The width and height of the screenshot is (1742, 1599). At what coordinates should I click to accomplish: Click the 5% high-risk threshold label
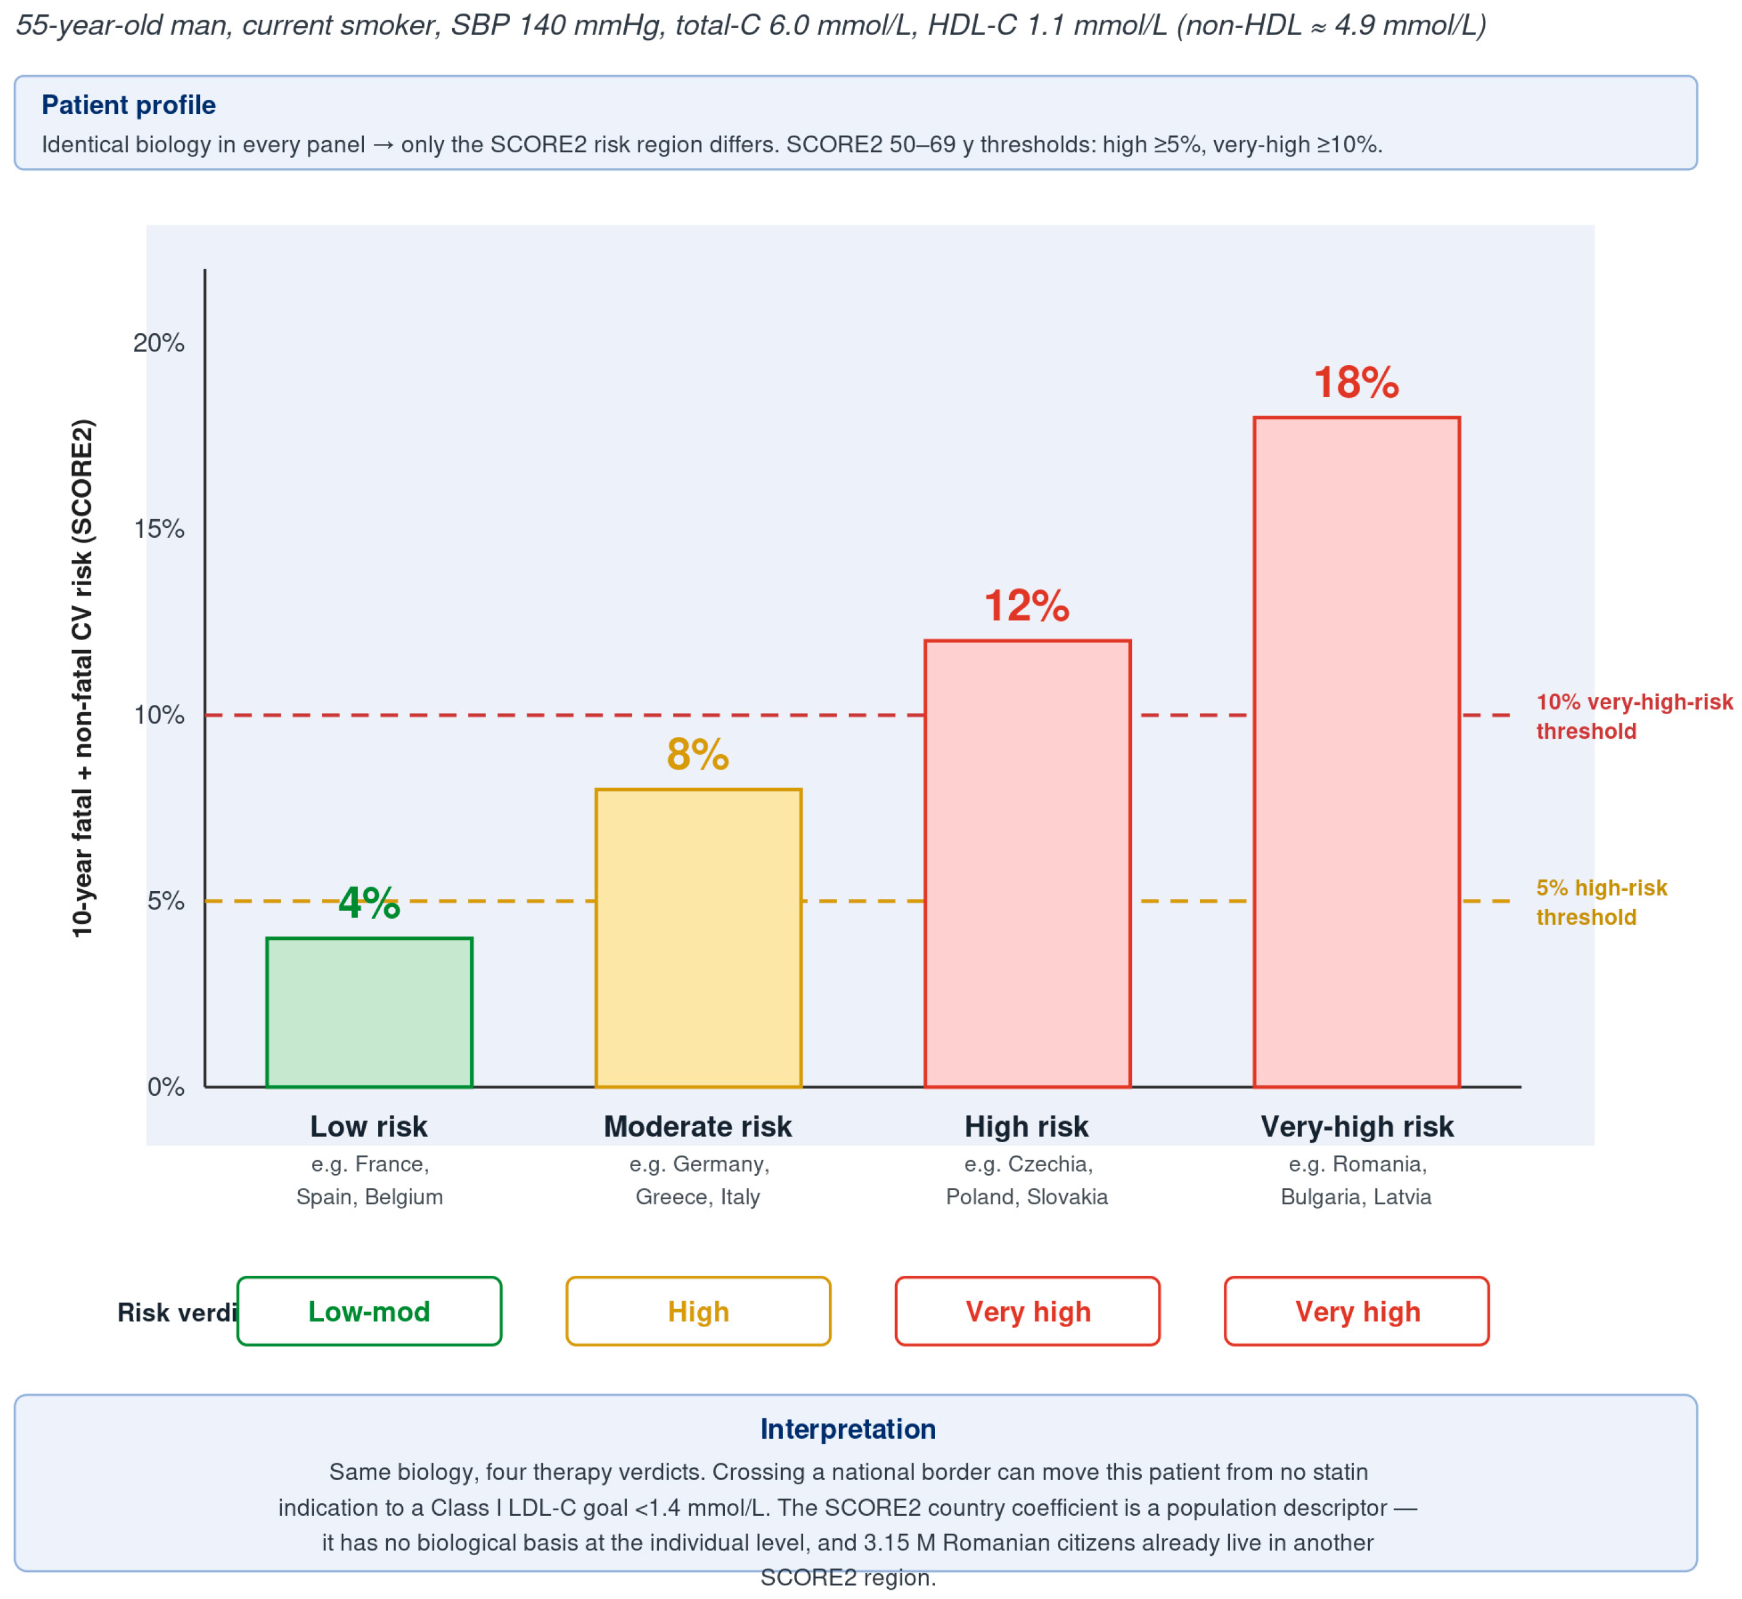click(1601, 902)
